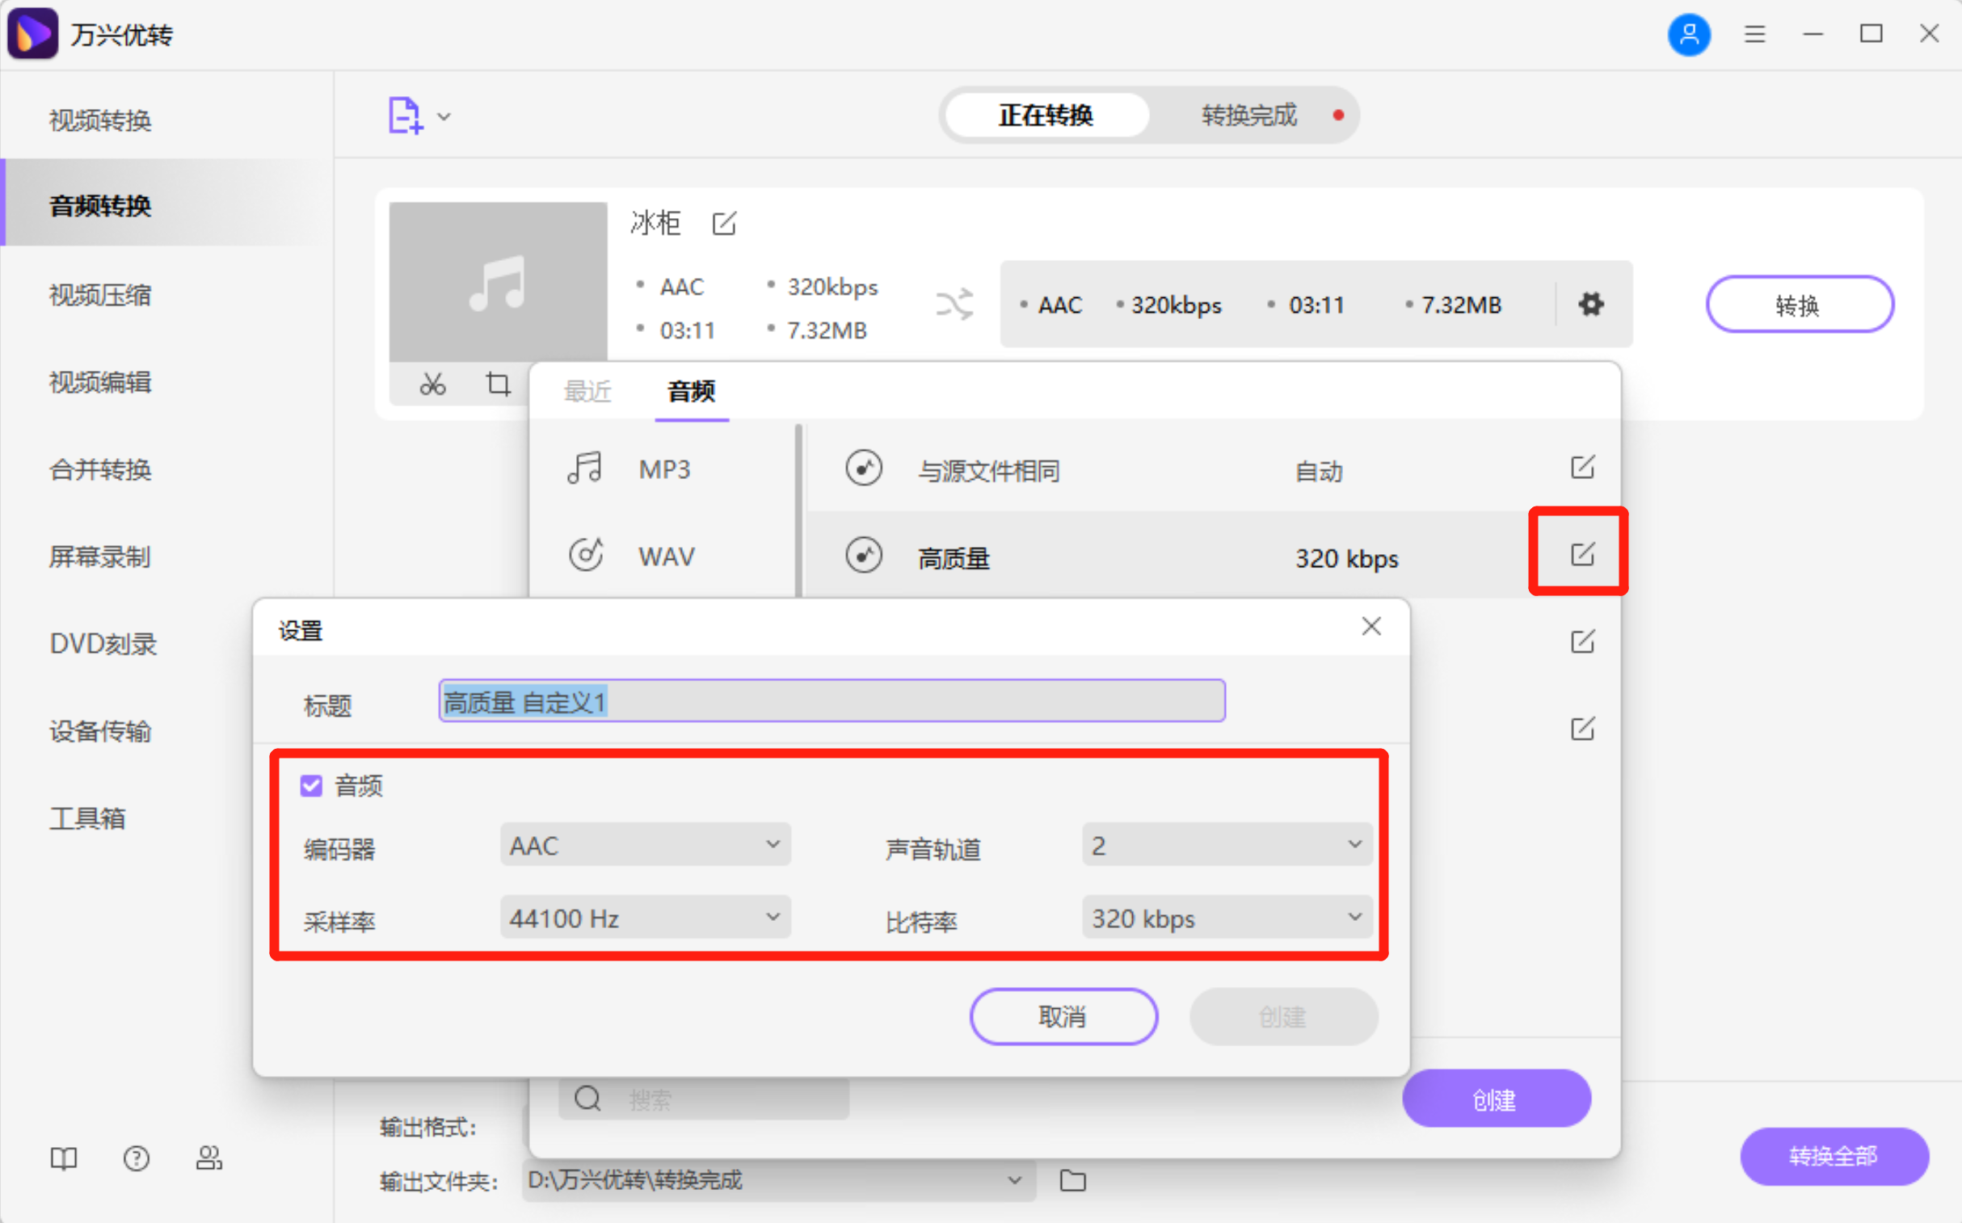Open the account profile icon top right

[1690, 34]
